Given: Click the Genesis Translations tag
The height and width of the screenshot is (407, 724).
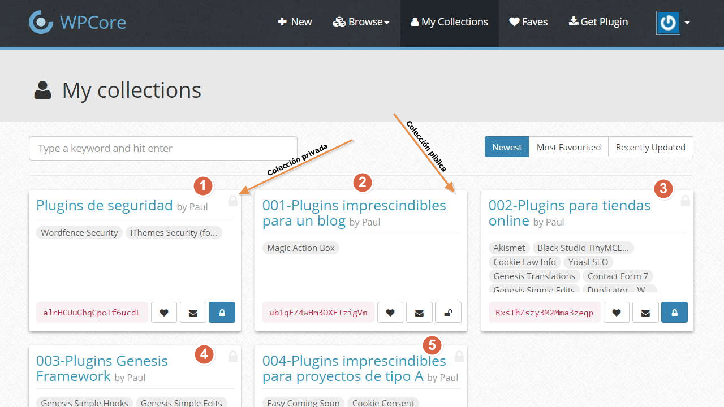Looking at the screenshot, I should 534,276.
